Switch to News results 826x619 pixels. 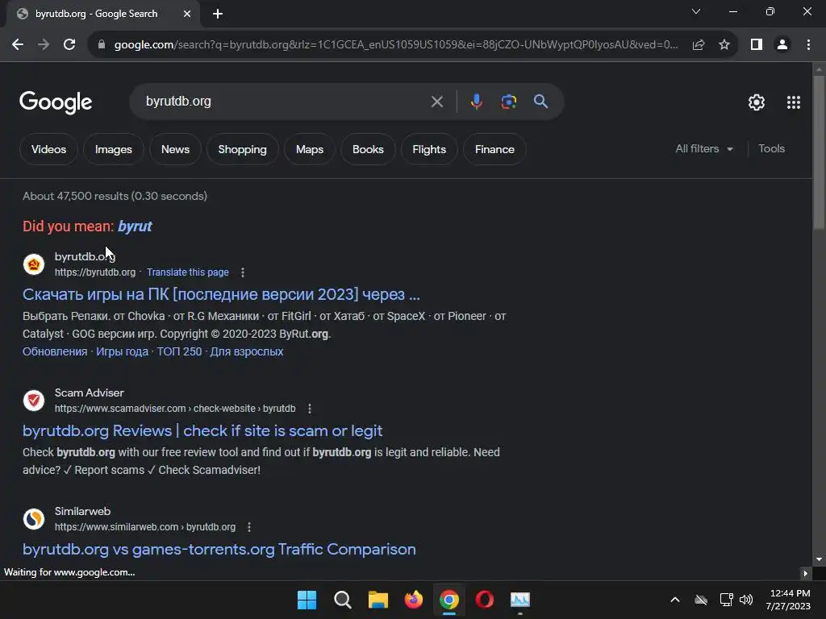pos(175,149)
